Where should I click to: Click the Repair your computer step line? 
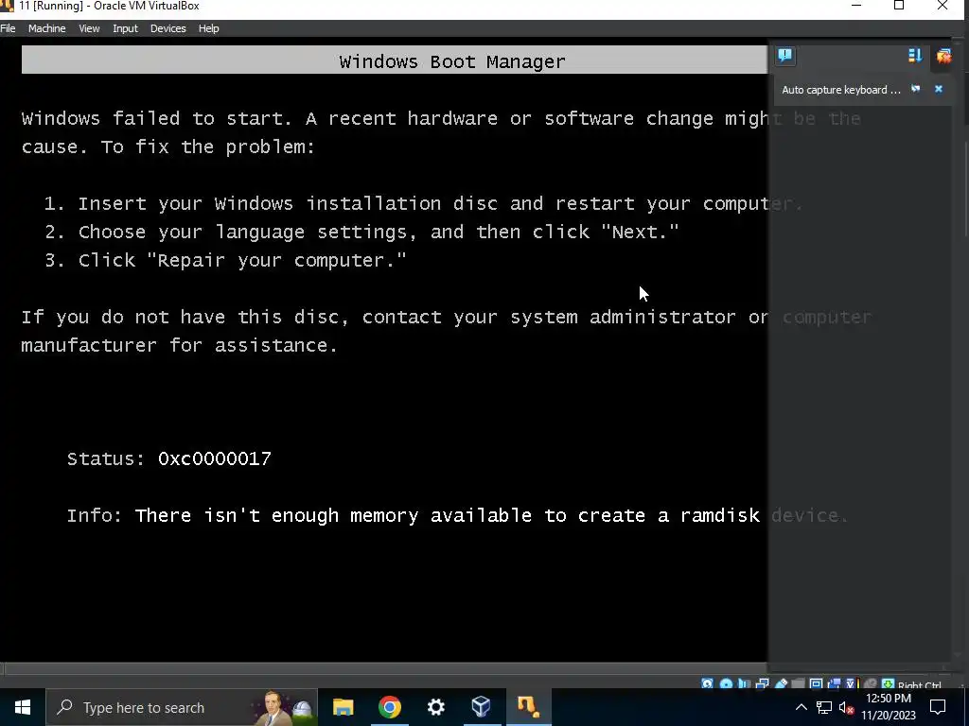(x=225, y=260)
